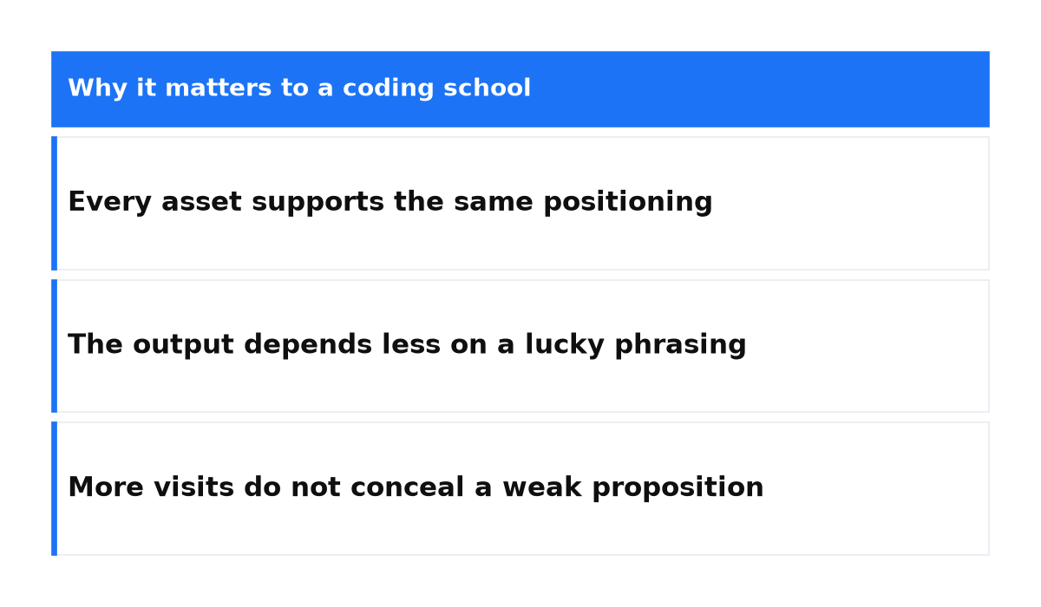
Task: Click the word "positioning" in the first card
Action: click(x=628, y=203)
